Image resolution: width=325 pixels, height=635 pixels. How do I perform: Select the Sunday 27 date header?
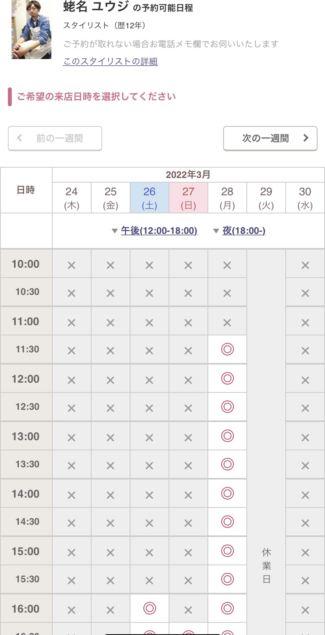coord(188,198)
